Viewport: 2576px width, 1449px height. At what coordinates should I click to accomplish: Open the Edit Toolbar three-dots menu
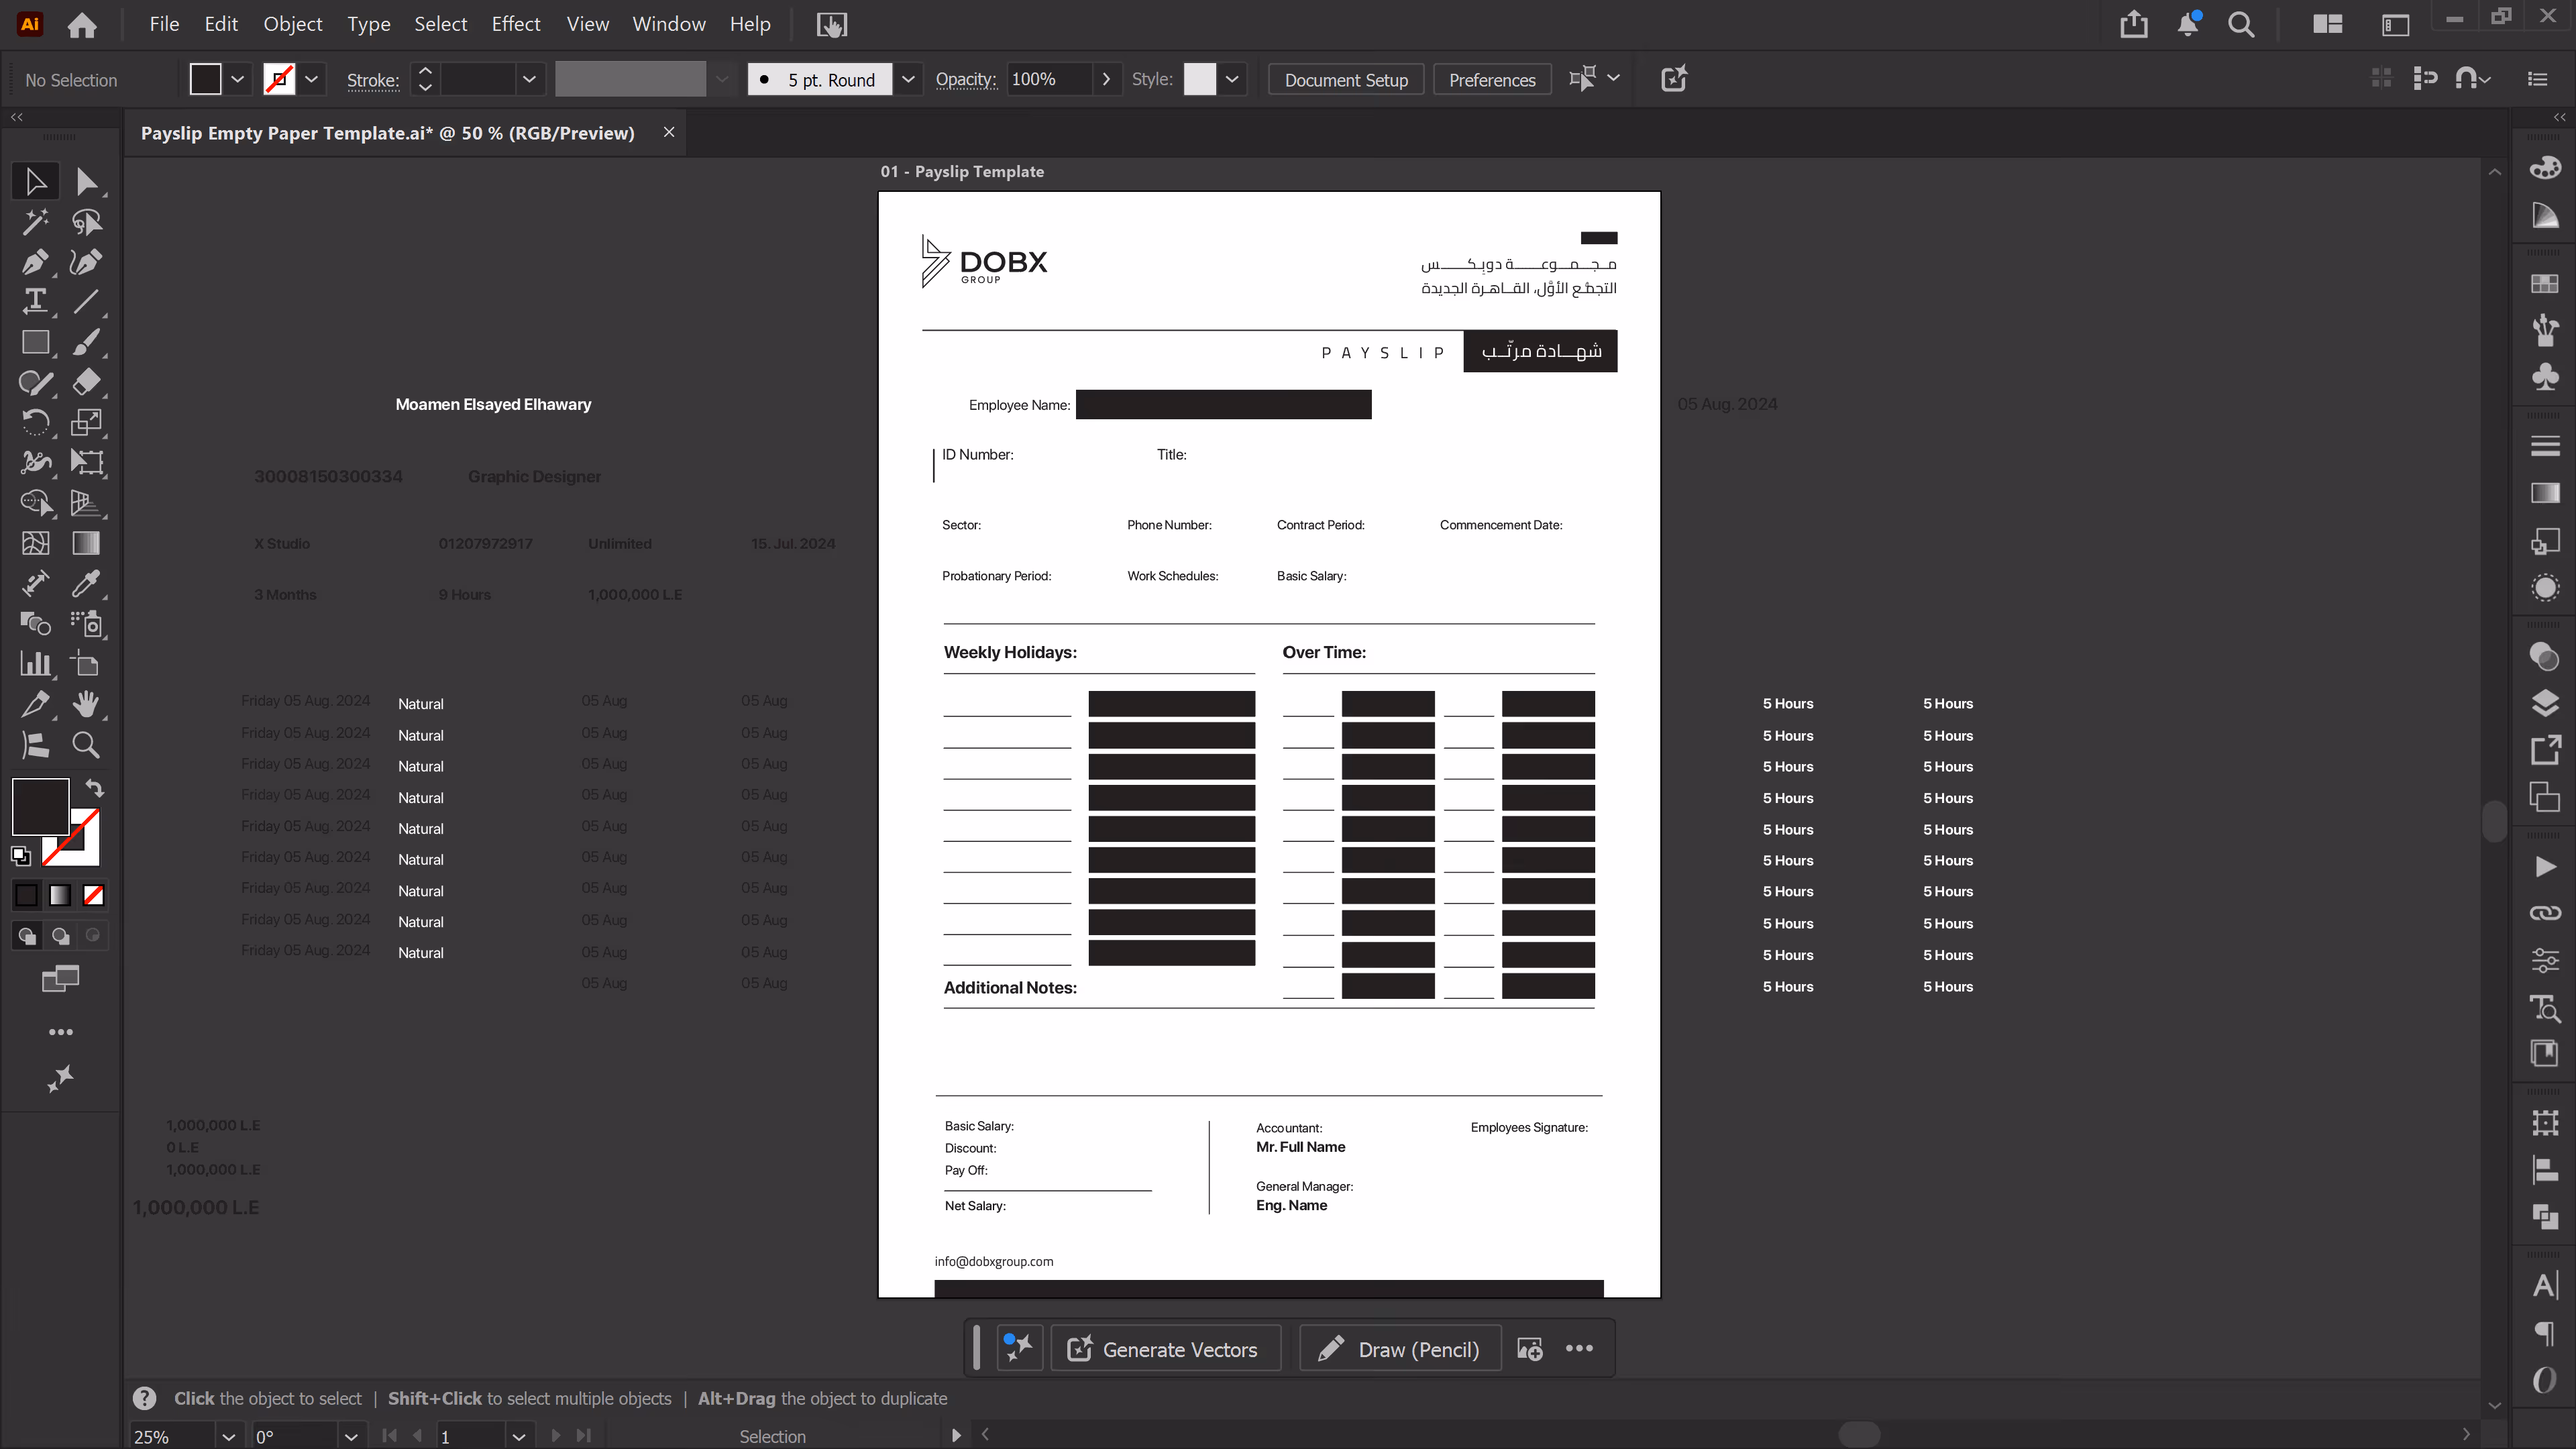coord(61,1032)
